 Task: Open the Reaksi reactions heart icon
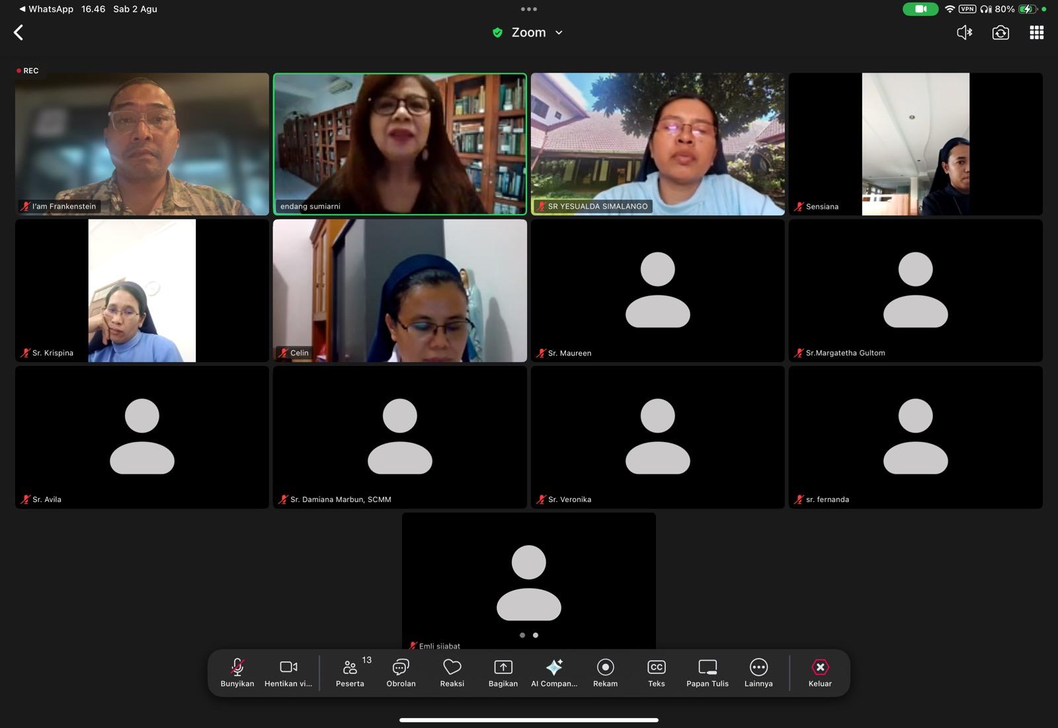point(452,673)
